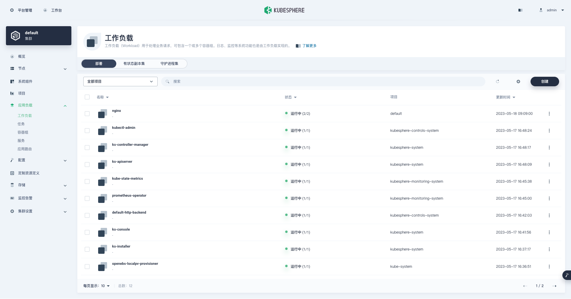The height and width of the screenshot is (299, 571).
Task: Open the documentation book icon in header
Action: tap(520, 10)
